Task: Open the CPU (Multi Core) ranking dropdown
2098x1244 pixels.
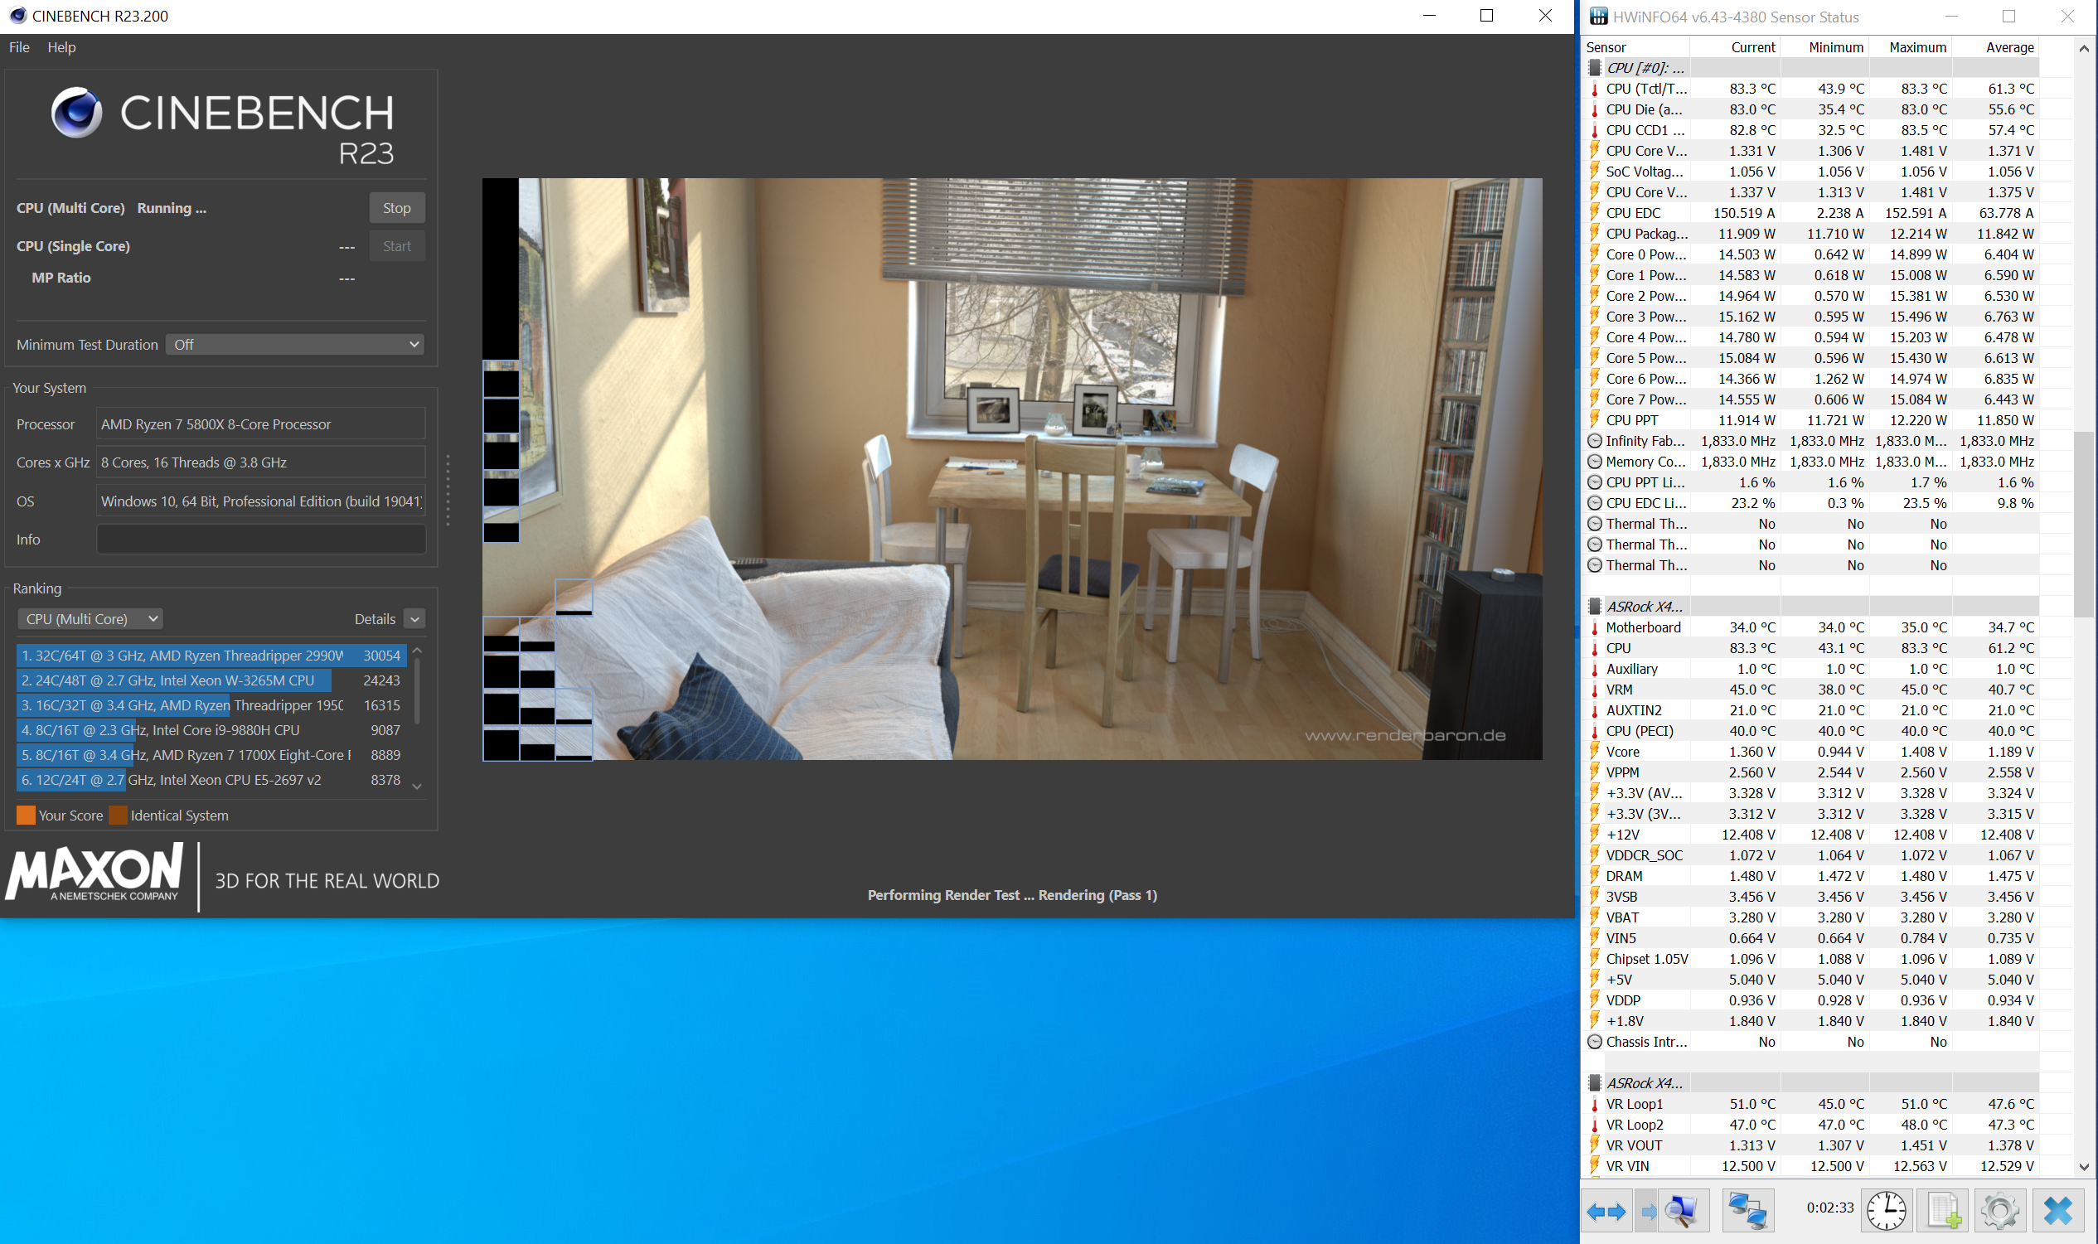Action: tap(90, 618)
